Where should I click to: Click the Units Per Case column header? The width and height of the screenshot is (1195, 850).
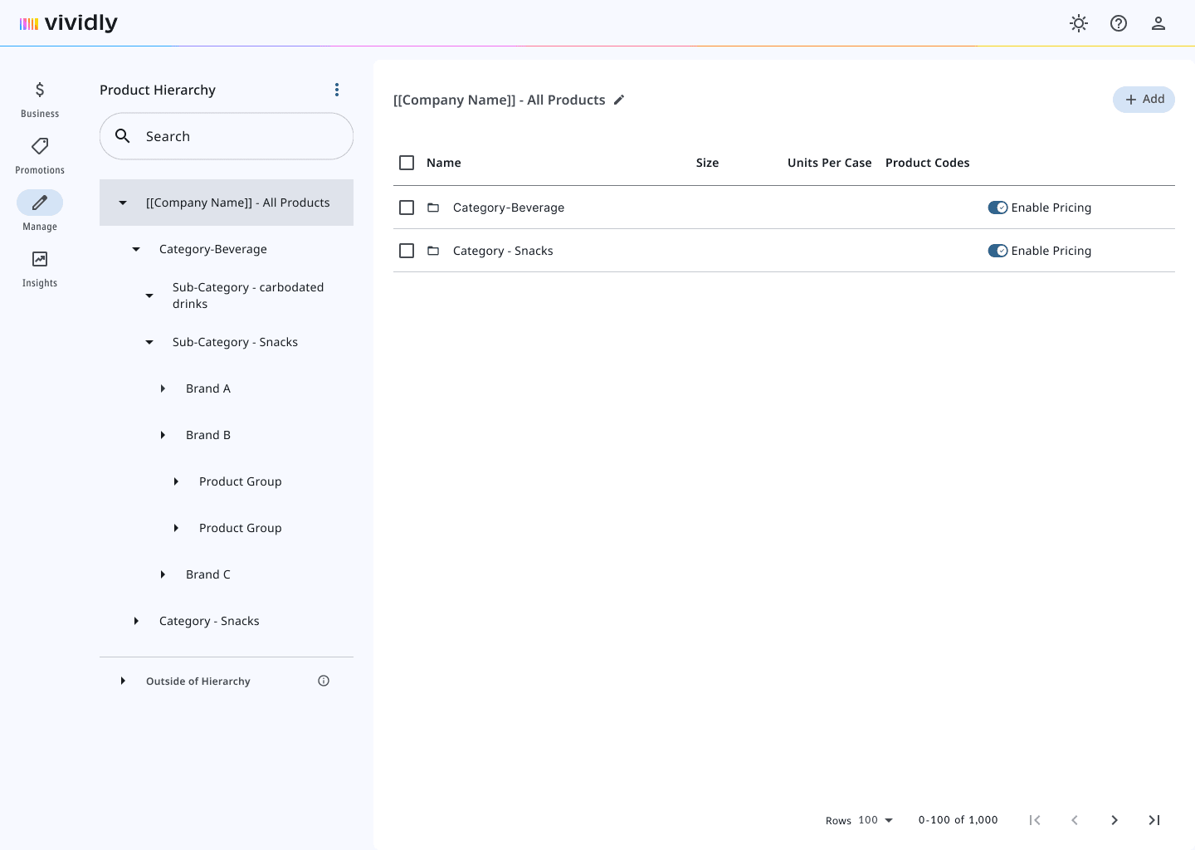pos(830,163)
